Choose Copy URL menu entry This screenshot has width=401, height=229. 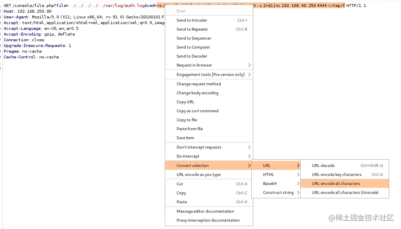[209, 102]
